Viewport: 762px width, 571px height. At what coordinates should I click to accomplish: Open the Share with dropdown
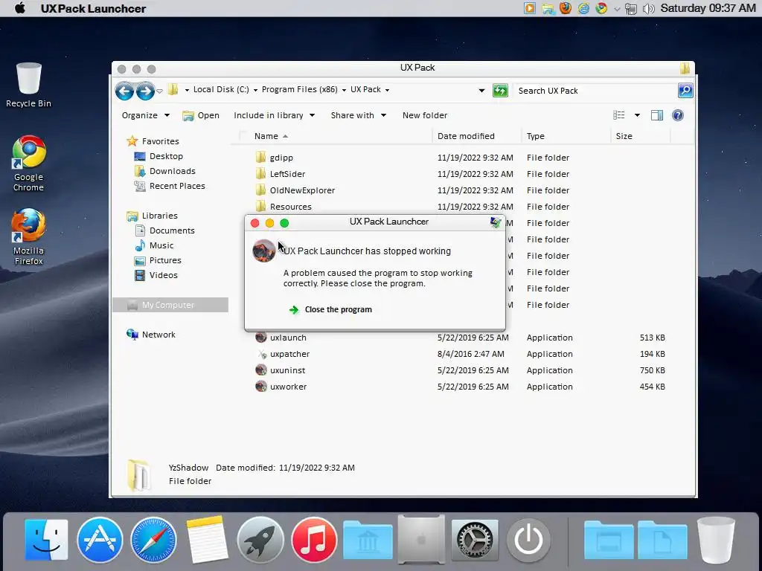click(358, 115)
